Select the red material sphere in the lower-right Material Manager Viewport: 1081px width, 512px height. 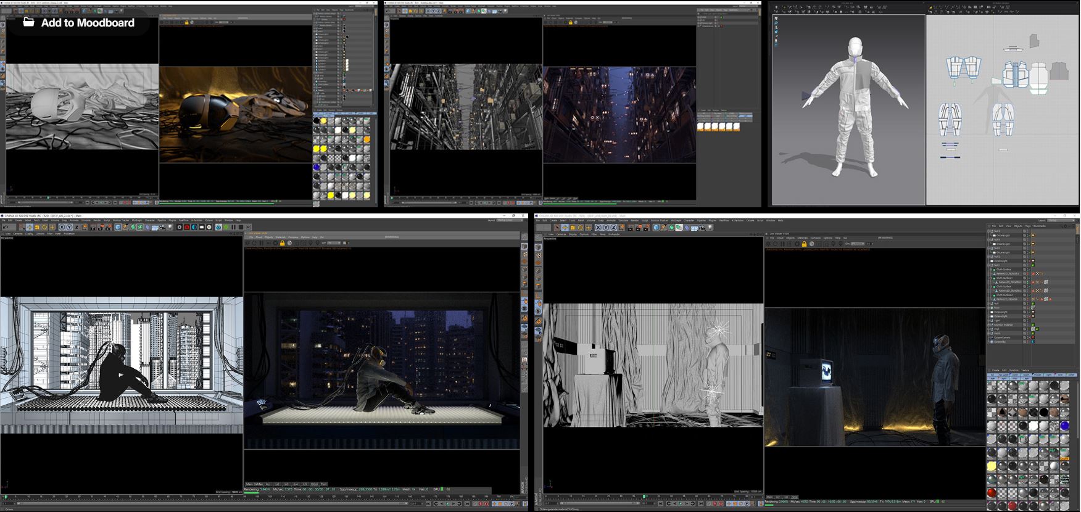[992, 493]
